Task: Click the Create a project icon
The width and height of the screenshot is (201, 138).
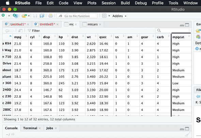Action: (x=16, y=16)
